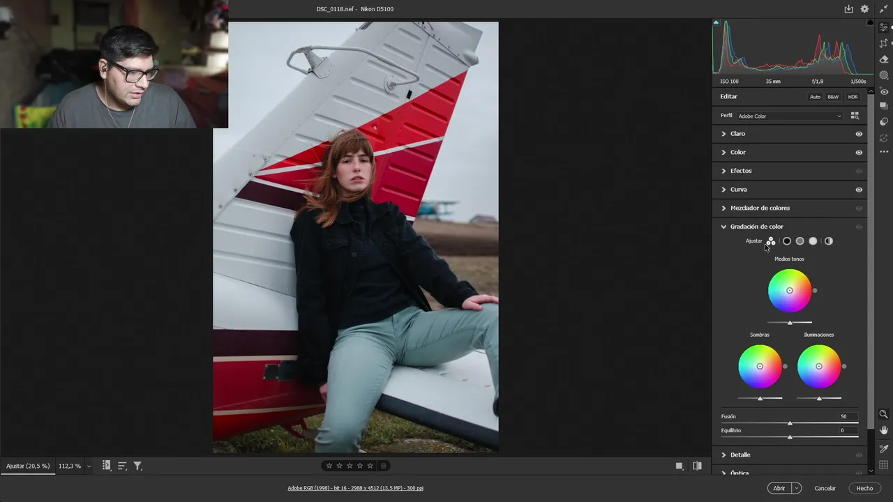Open the three-dots more options menu
893x502 pixels.
click(x=884, y=151)
